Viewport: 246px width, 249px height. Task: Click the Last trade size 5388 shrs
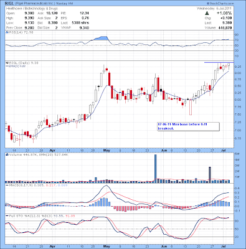(80, 23)
